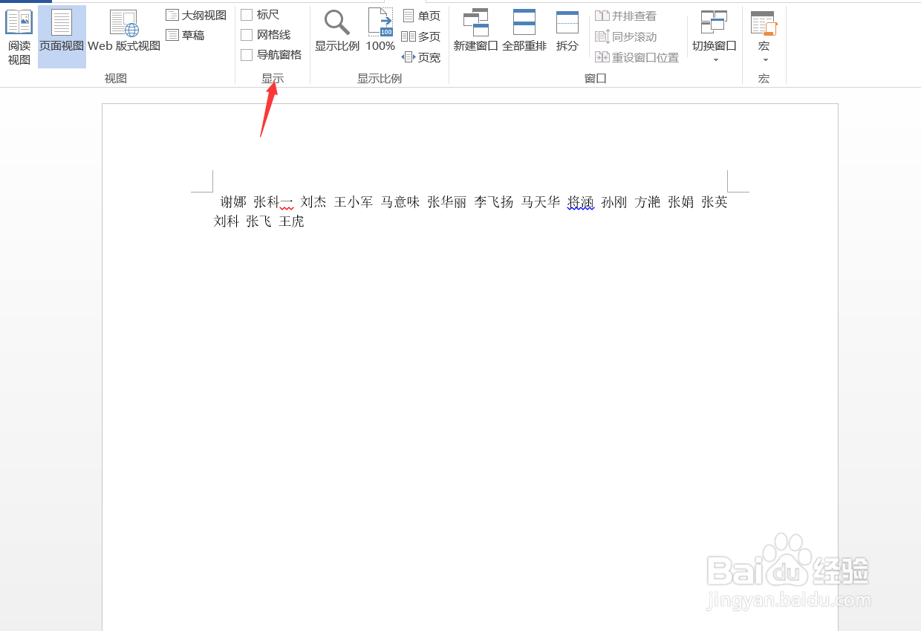
Task: Show the 导航窗格 navigation pane
Action: 247,54
